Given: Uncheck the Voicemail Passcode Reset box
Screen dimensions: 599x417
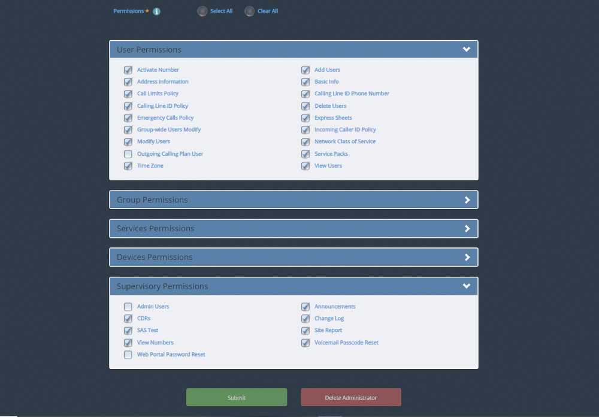Looking at the screenshot, I should [305, 343].
